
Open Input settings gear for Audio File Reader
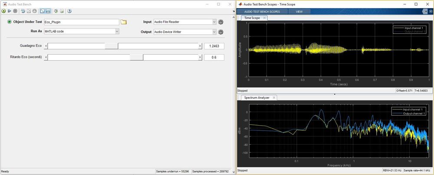221,22
